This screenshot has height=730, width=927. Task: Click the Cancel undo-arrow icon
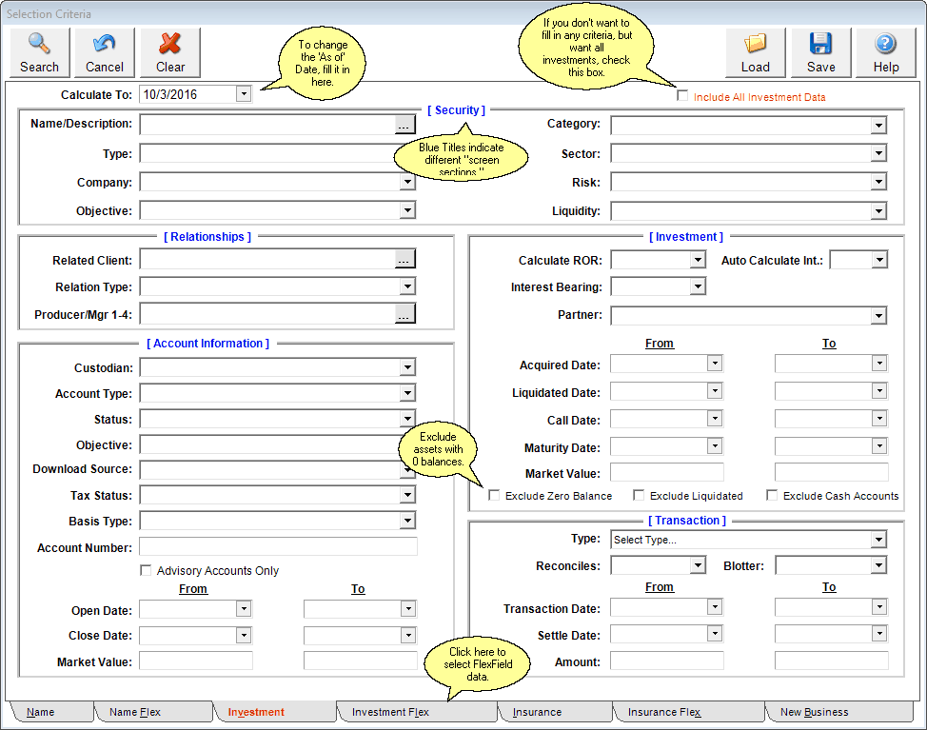[x=104, y=42]
